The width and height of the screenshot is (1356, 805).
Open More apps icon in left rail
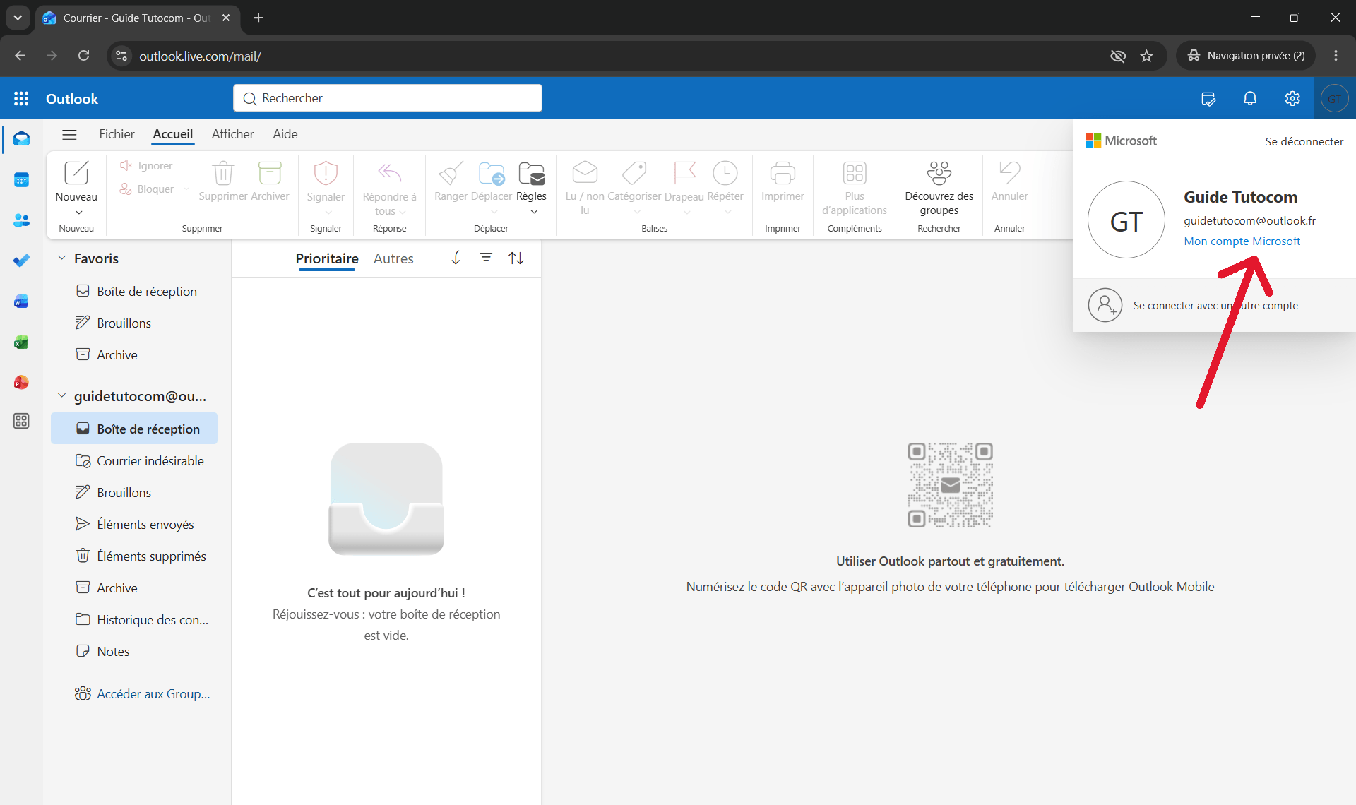click(21, 422)
